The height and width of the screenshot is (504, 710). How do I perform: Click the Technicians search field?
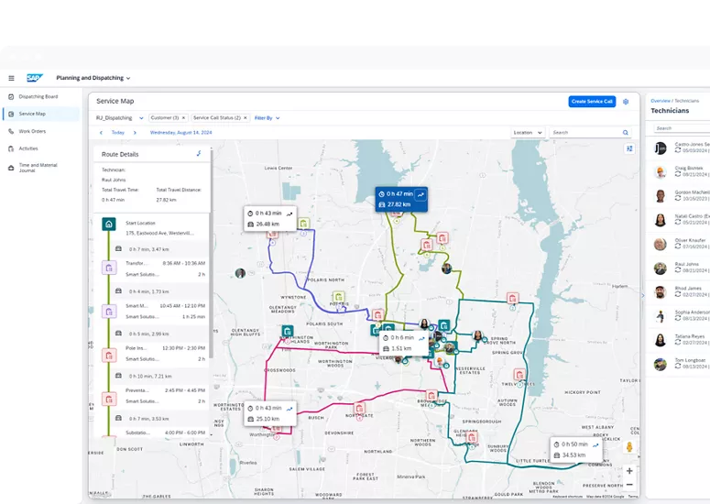(680, 128)
